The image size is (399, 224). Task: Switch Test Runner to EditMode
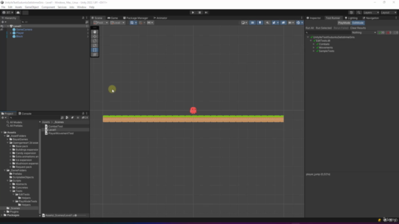pyautogui.click(x=358, y=23)
